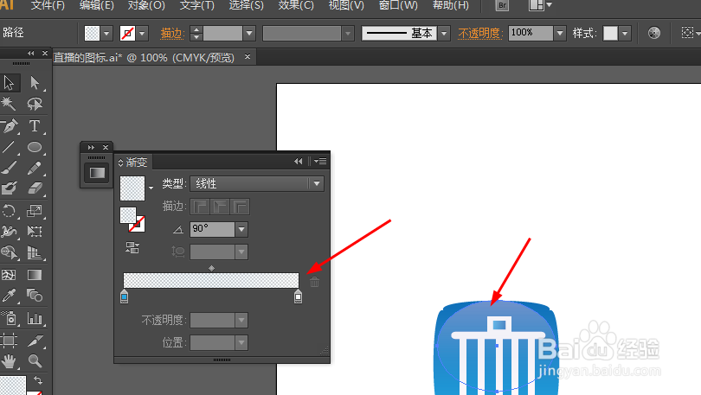Select the Eyedropper tool
Image resolution: width=701 pixels, height=395 pixels.
tap(9, 295)
